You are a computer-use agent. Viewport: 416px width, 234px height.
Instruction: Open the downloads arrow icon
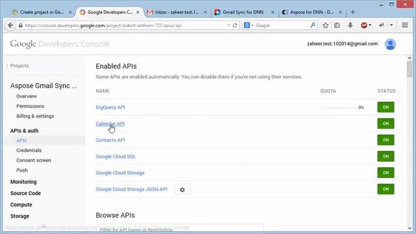click(x=350, y=25)
